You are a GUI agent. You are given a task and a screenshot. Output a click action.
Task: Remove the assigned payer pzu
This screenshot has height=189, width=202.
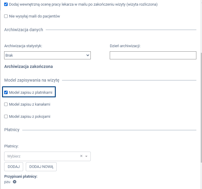tap(15, 182)
